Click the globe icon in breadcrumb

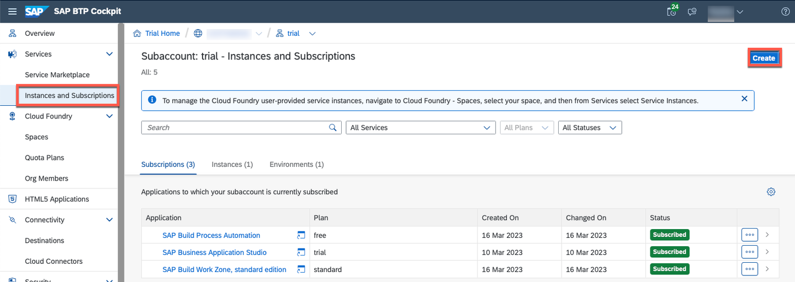point(198,34)
